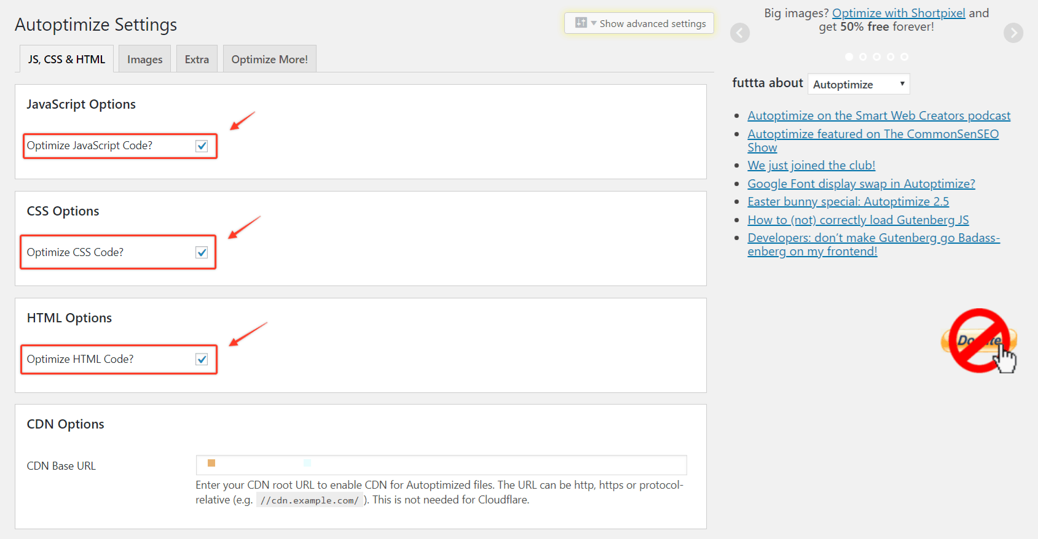Open the futtta about Autoptimize dropdown
Image resolution: width=1038 pixels, height=539 pixels.
(859, 84)
